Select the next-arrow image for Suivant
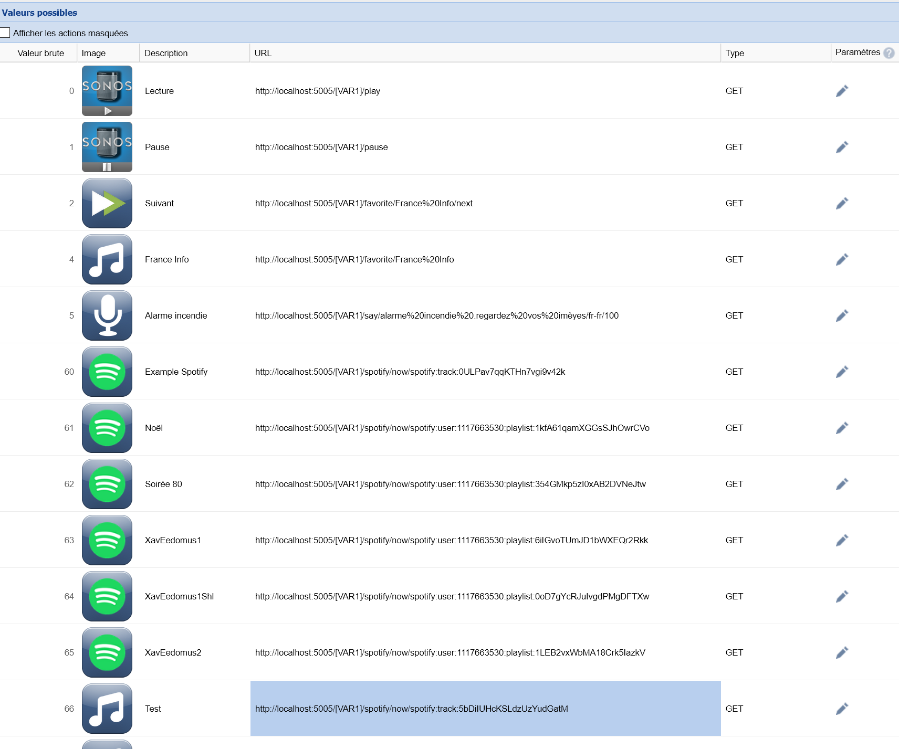This screenshot has height=749, width=899. 107,203
